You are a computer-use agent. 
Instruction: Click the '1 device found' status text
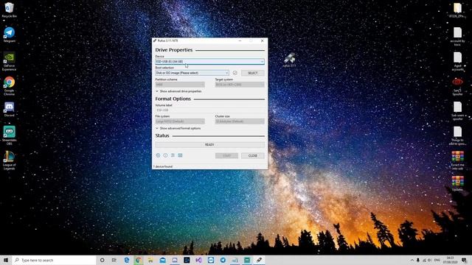[163, 166]
